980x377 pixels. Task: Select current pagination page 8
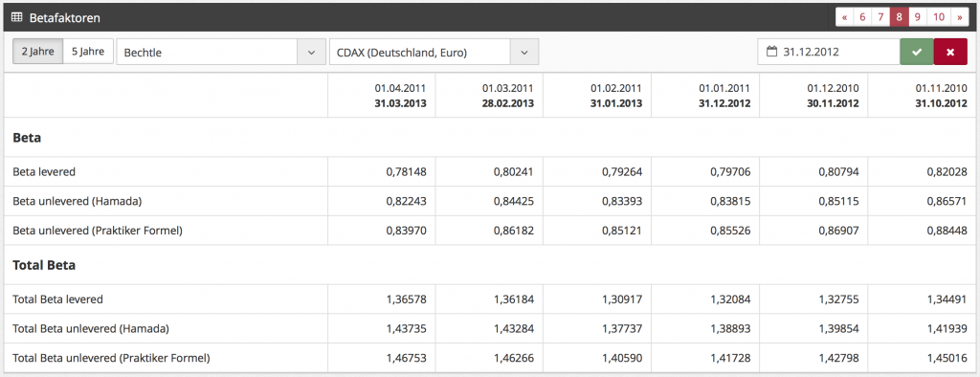click(899, 17)
